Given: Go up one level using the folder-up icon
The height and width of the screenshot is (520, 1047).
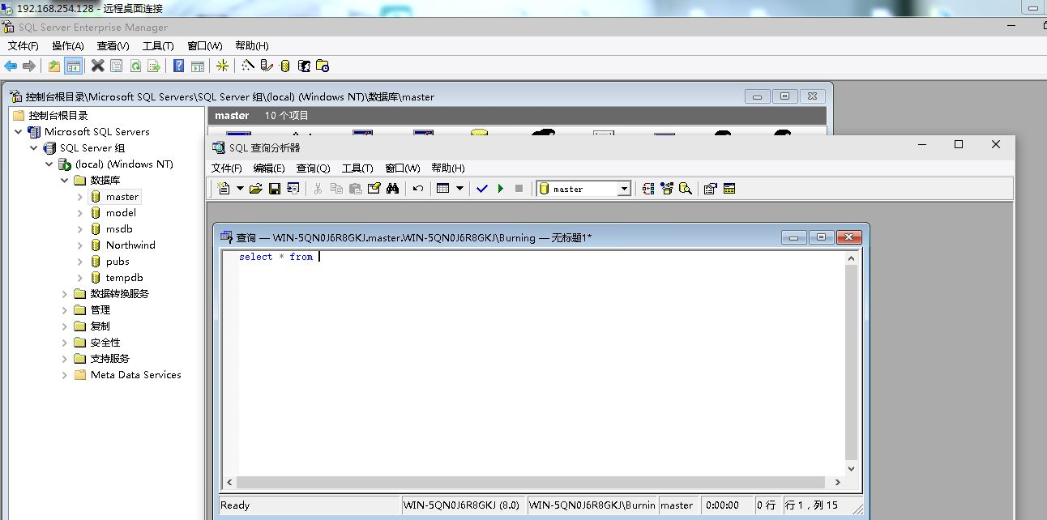Looking at the screenshot, I should 54,66.
